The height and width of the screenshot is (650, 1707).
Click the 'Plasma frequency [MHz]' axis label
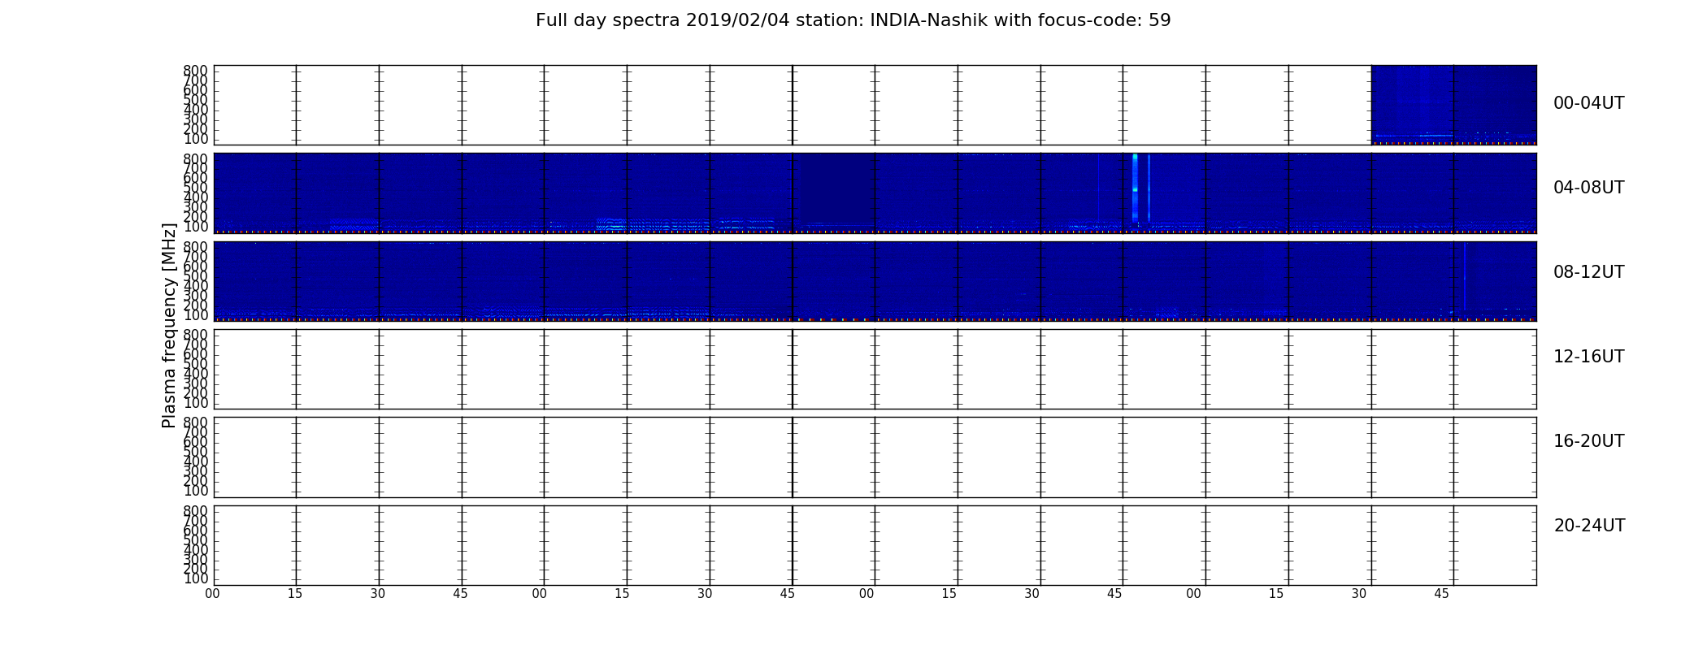point(169,325)
